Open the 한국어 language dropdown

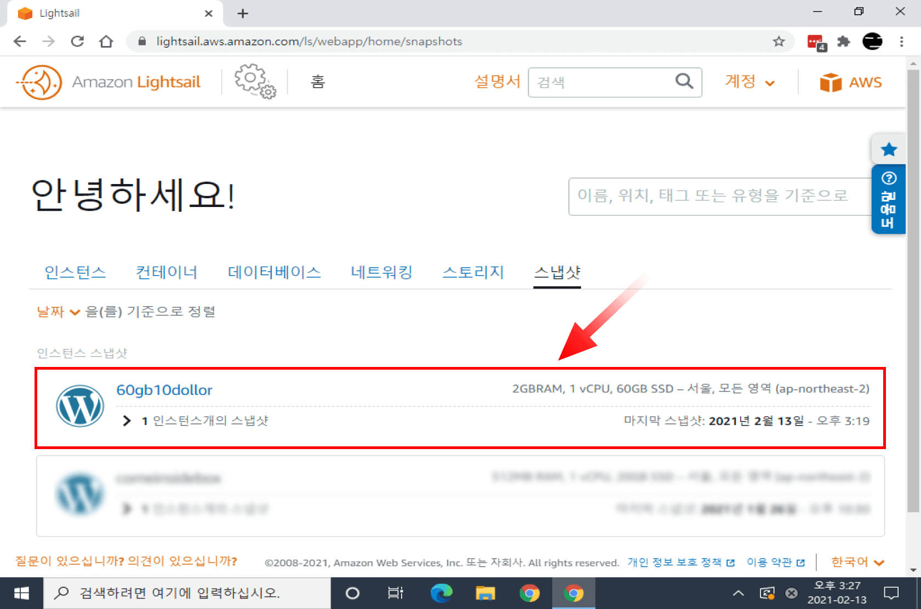pyautogui.click(x=857, y=562)
